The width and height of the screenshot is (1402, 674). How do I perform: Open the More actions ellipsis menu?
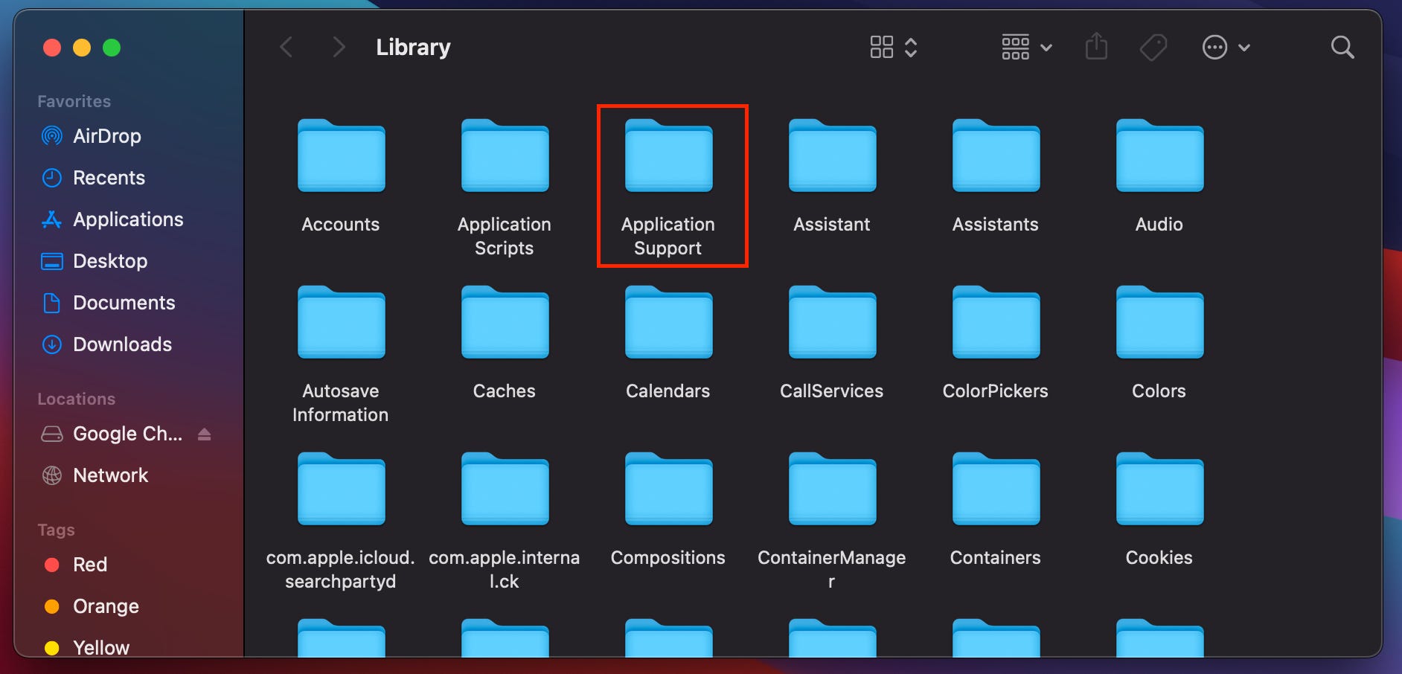tap(1226, 48)
